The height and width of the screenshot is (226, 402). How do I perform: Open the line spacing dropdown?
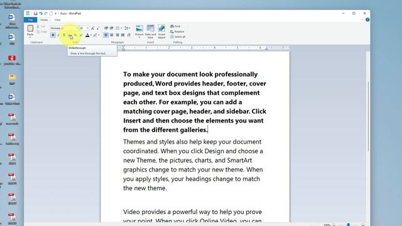coord(127,28)
